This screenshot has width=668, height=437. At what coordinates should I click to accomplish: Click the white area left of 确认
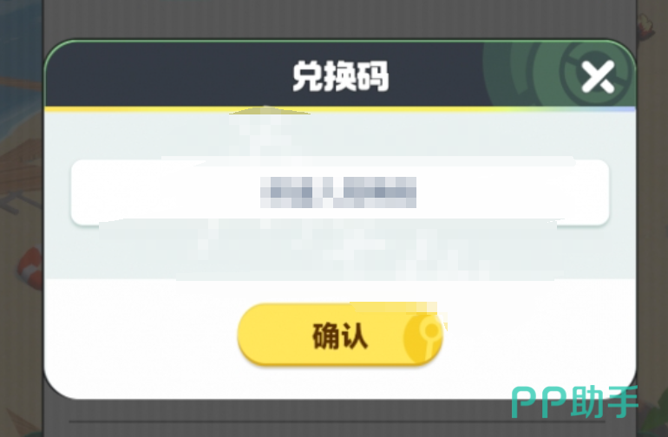(141, 336)
